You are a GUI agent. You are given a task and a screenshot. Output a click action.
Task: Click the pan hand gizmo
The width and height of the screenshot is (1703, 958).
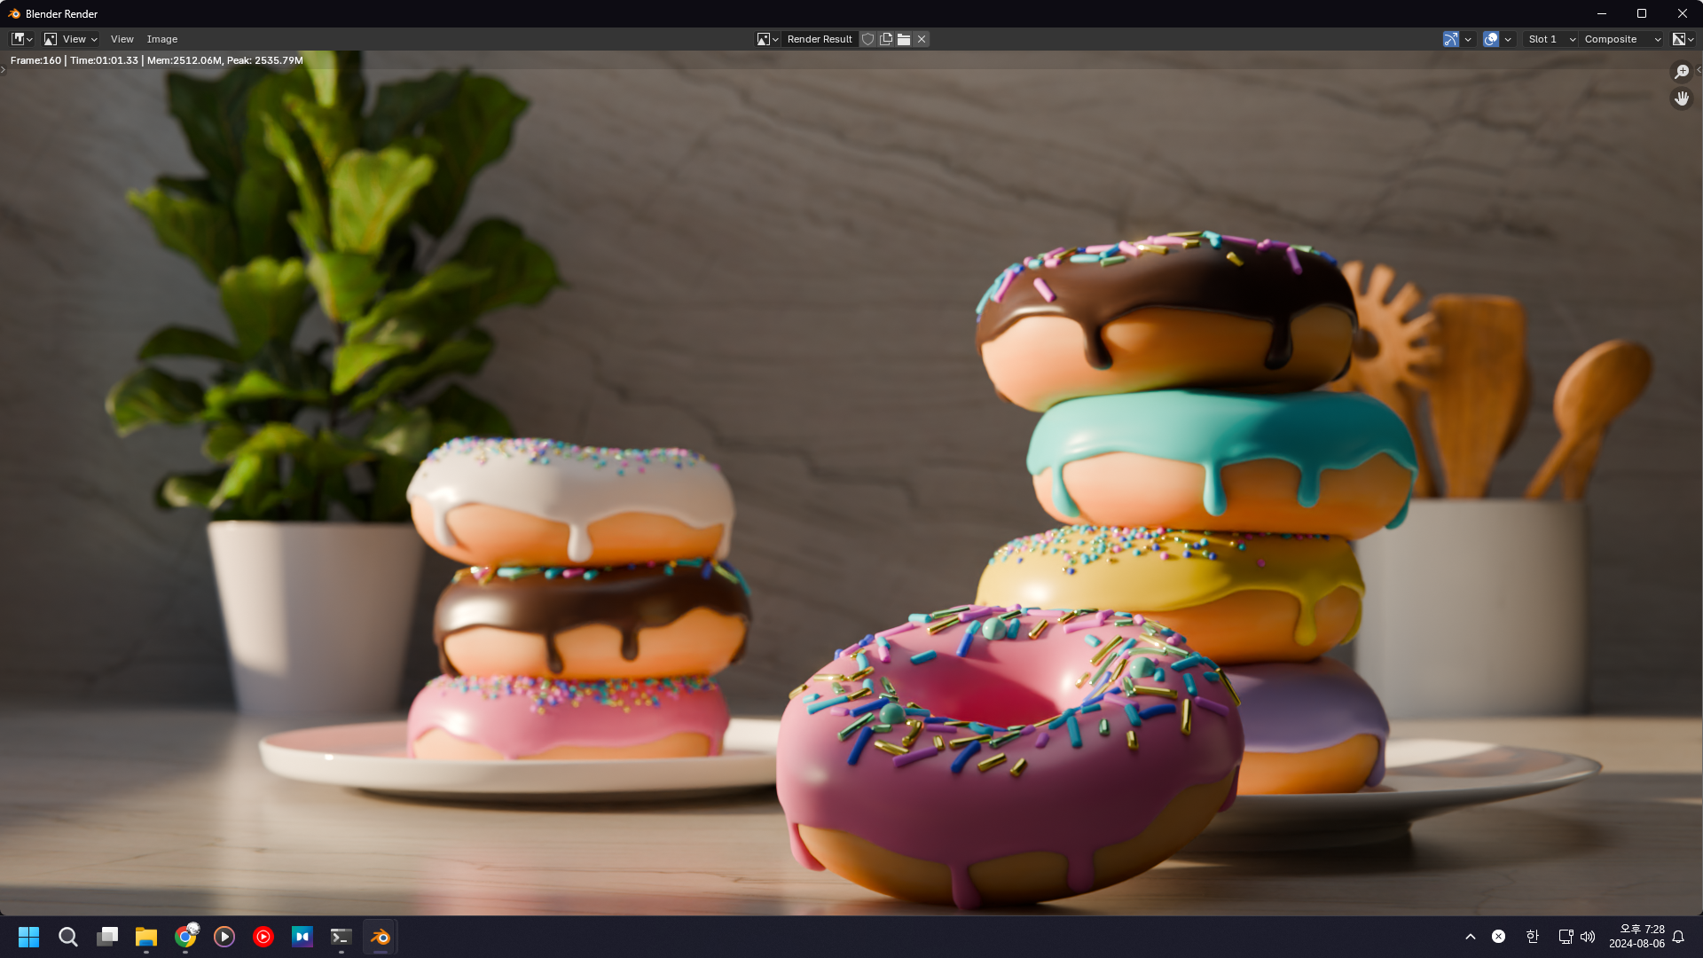click(1682, 98)
